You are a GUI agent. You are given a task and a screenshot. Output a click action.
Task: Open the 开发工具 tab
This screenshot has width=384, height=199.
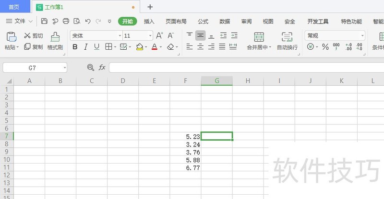coord(318,21)
